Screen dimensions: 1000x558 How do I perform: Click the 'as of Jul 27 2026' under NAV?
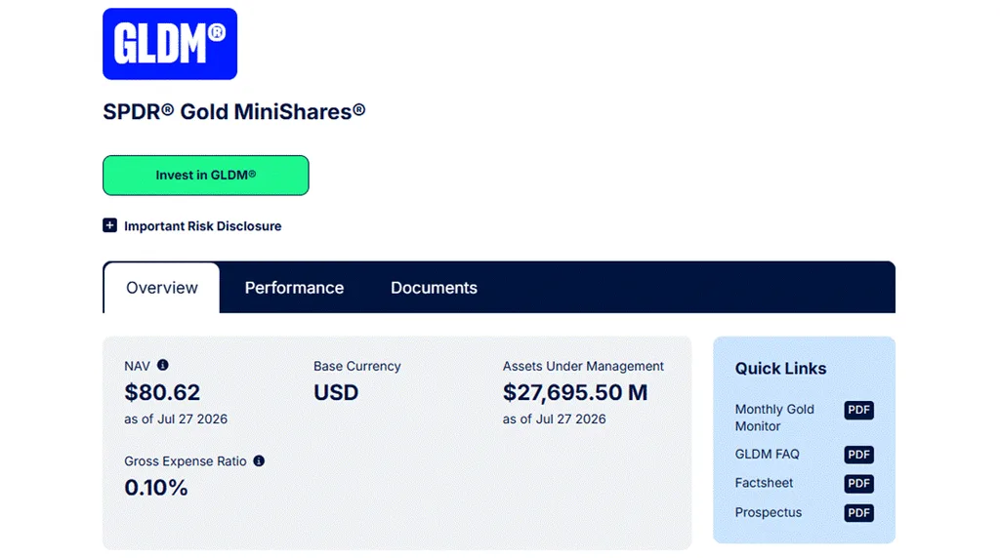click(x=176, y=419)
